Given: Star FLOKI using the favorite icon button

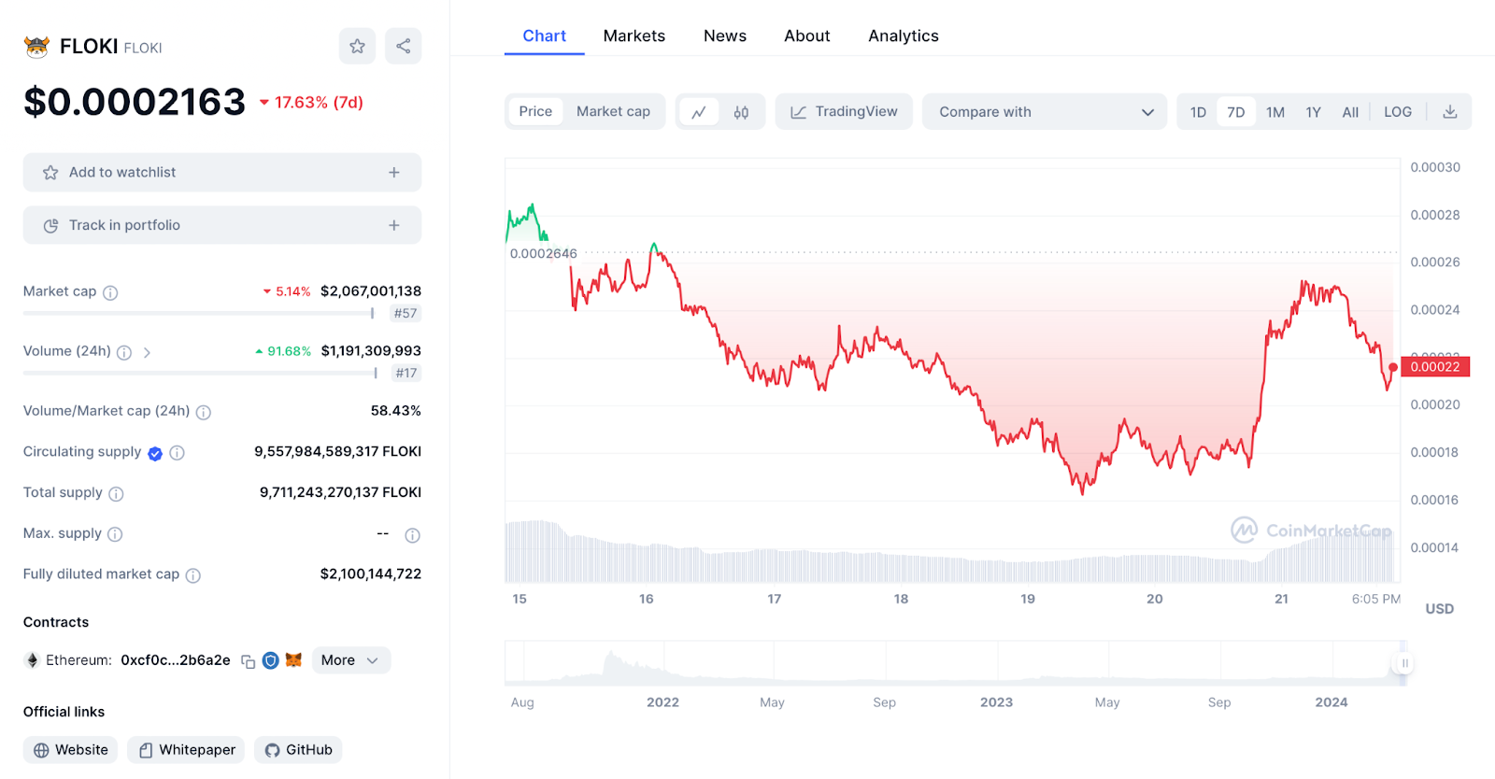Looking at the screenshot, I should 357,46.
